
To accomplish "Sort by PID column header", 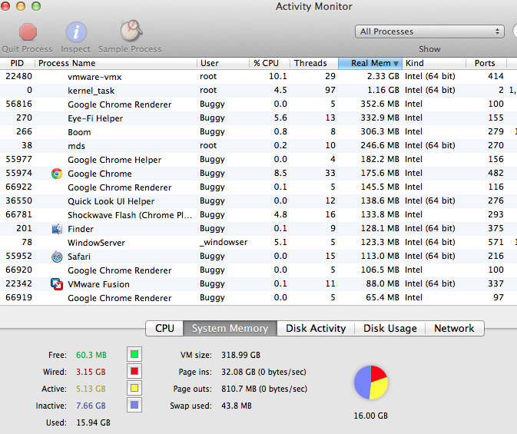I will (x=17, y=63).
